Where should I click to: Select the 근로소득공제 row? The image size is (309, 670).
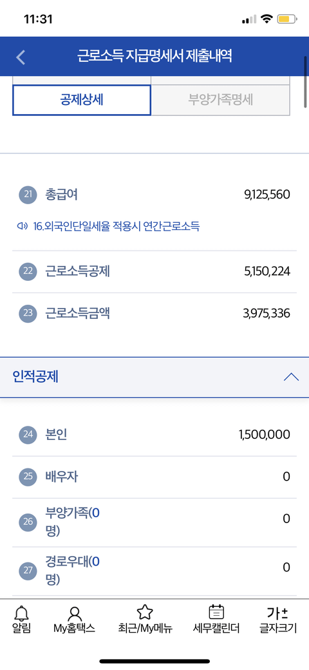[154, 272]
